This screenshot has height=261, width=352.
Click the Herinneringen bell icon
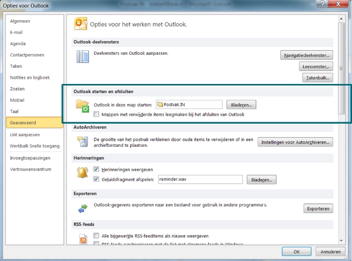pos(82,172)
